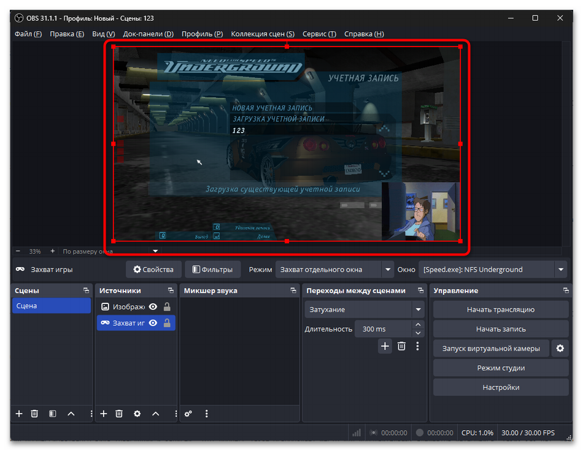Click the CPU: 1.0% status text
The width and height of the screenshot is (583, 451).
tap(477, 433)
